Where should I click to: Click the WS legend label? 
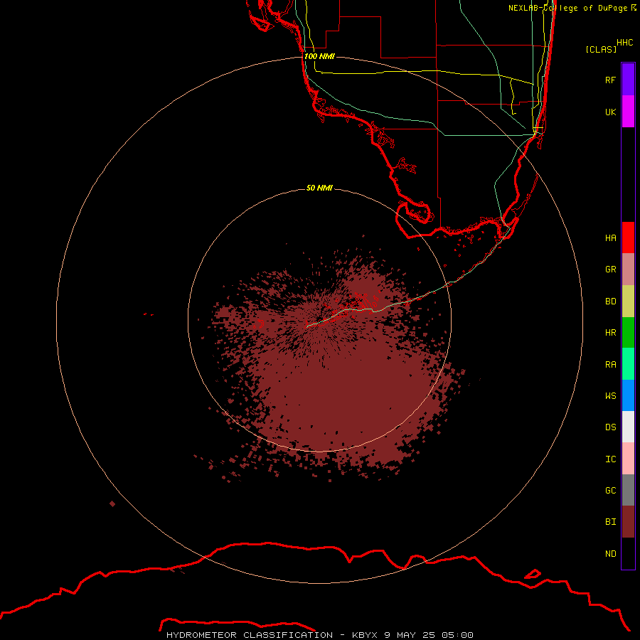611,395
